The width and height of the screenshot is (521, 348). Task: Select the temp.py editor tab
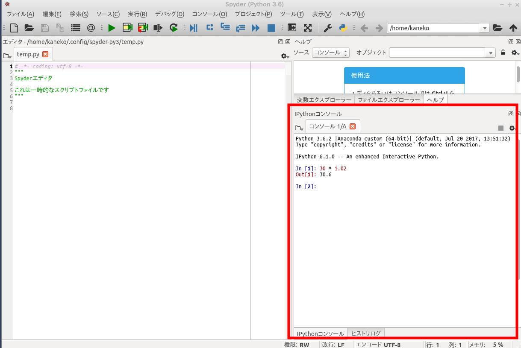pos(33,54)
